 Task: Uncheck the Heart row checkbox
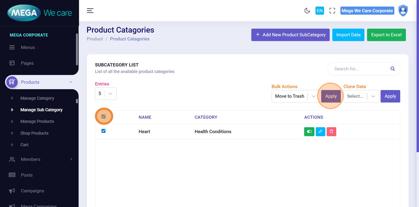tap(104, 131)
